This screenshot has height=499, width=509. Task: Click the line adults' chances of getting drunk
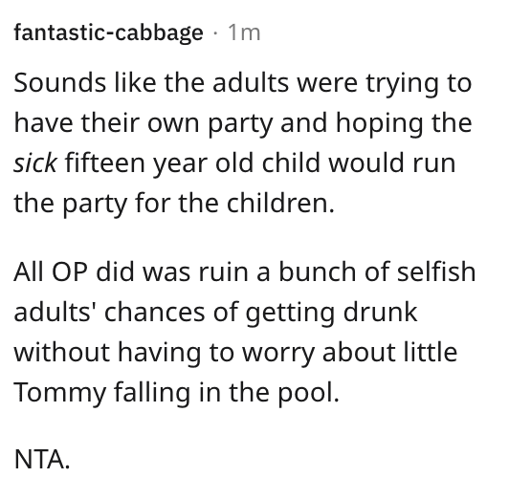(215, 313)
